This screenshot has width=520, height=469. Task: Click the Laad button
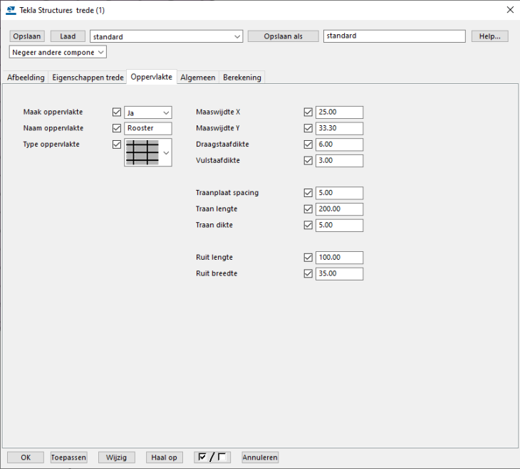coord(68,36)
